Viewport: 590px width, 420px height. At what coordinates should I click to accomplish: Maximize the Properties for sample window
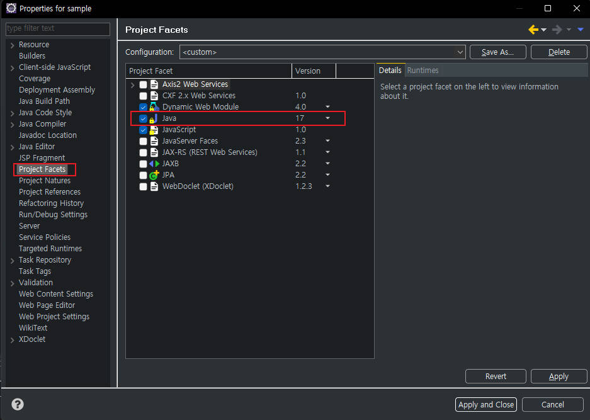tap(548, 8)
